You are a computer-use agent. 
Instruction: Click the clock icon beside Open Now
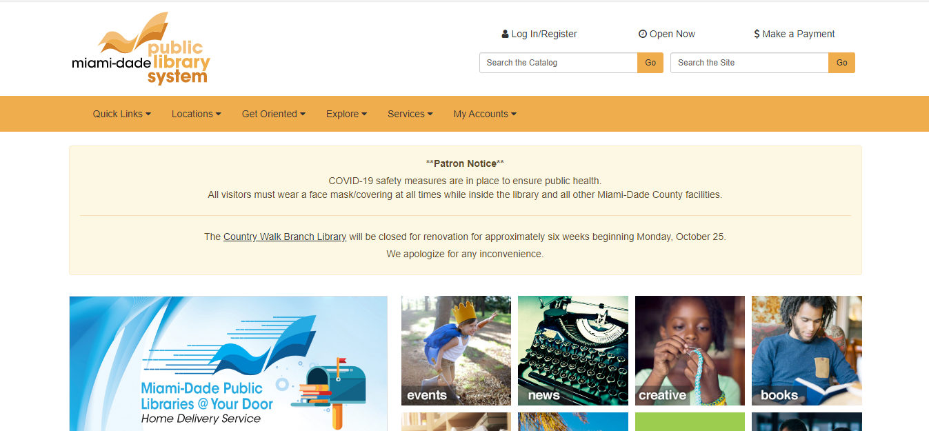(643, 34)
